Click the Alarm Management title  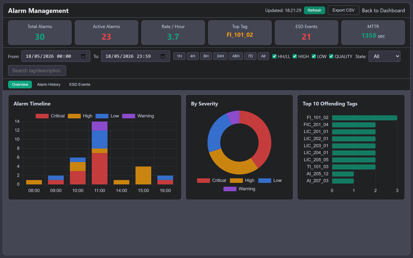(39, 11)
